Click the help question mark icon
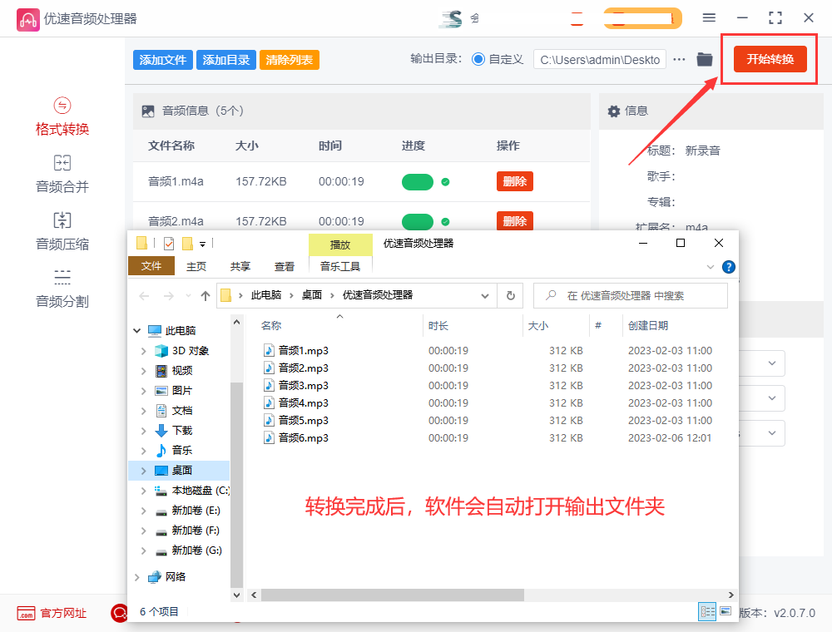 pyautogui.click(x=730, y=267)
